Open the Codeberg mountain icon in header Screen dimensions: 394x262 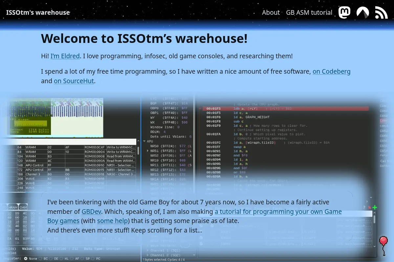pyautogui.click(x=363, y=12)
